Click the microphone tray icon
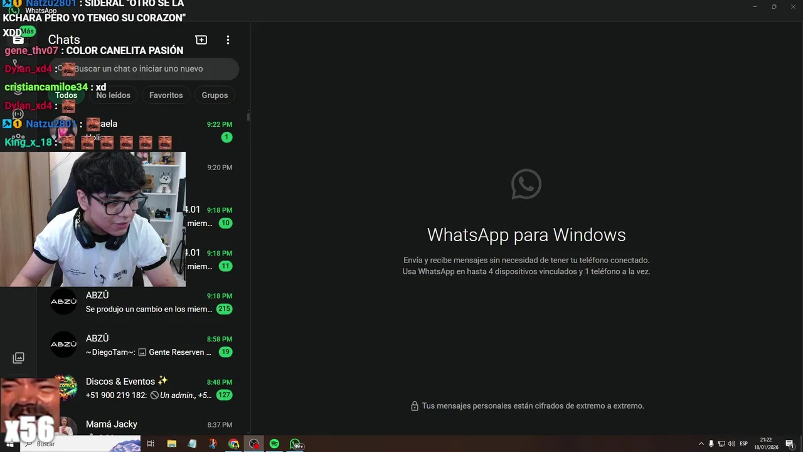This screenshot has height=452, width=803. 711,444
